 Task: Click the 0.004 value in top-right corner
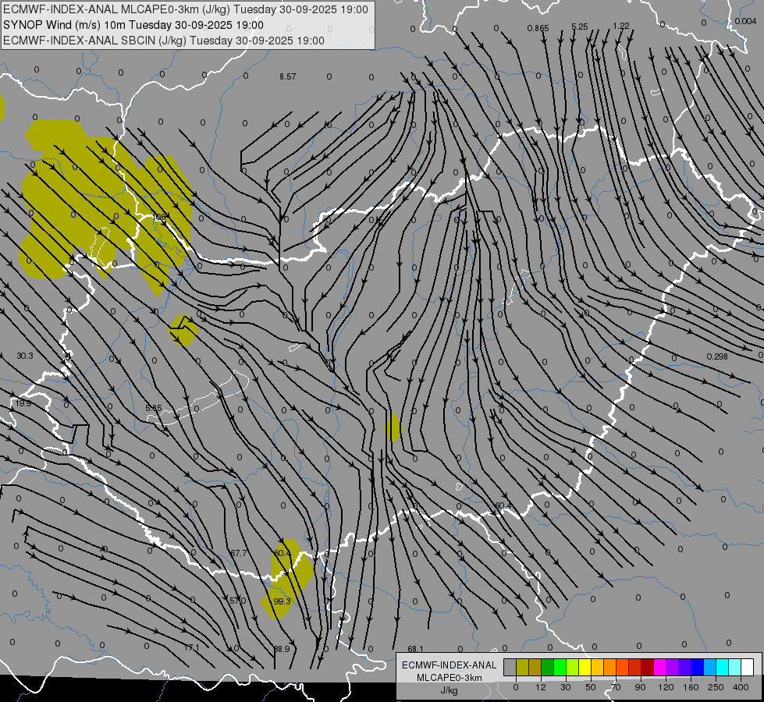(745, 21)
